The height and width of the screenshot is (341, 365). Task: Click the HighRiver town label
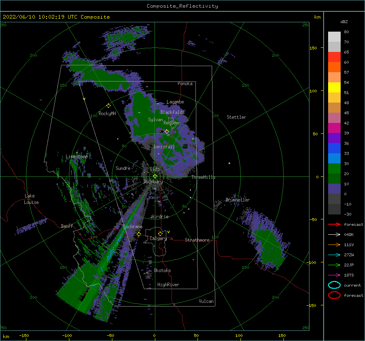point(168,285)
